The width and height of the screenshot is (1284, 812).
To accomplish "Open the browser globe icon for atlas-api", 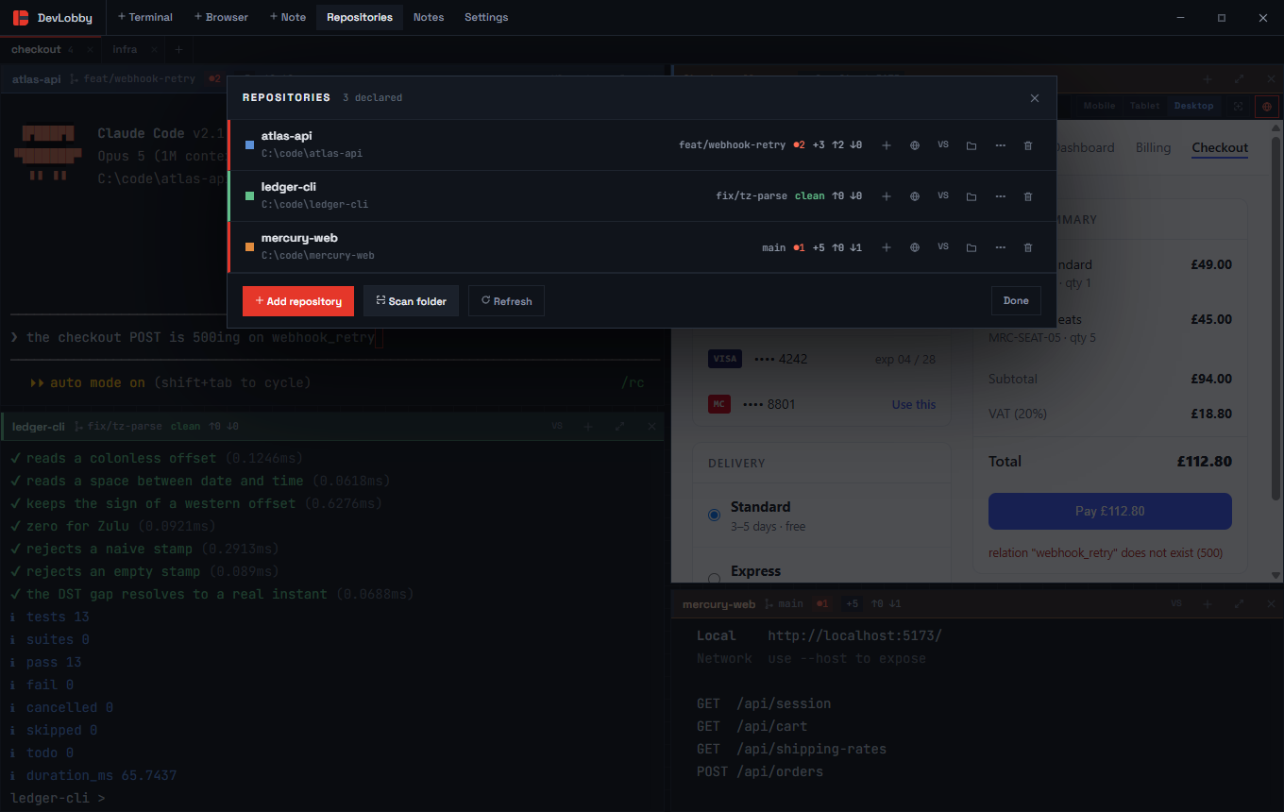I will click(x=915, y=145).
